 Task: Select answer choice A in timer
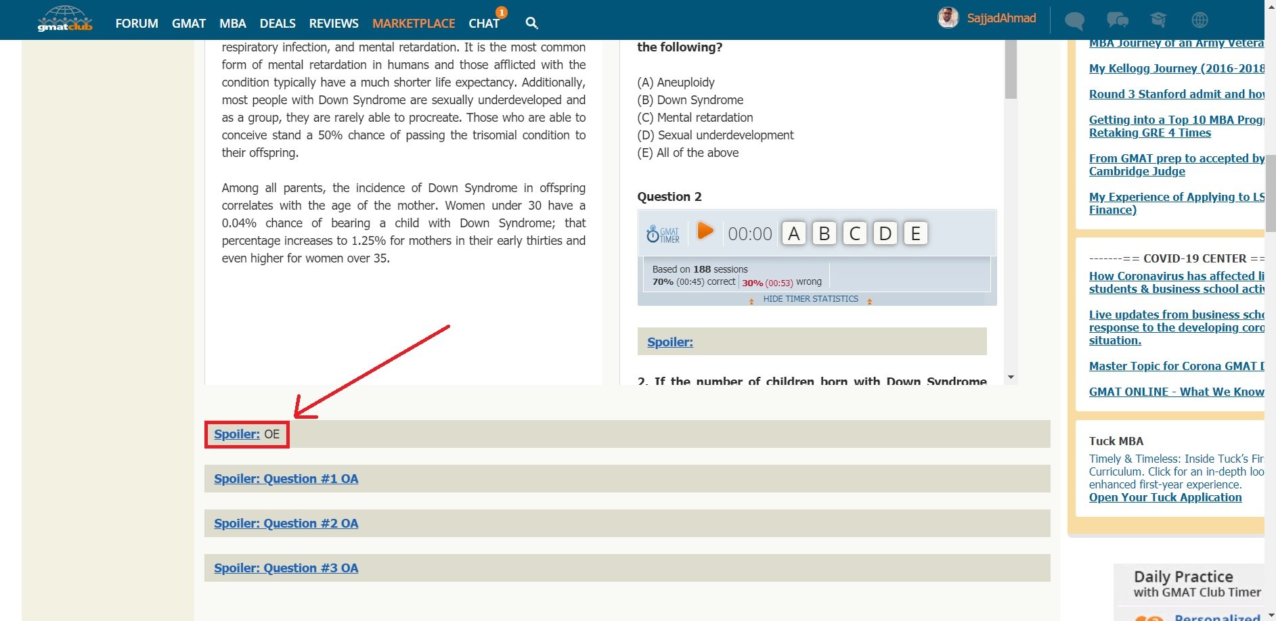pyautogui.click(x=793, y=233)
